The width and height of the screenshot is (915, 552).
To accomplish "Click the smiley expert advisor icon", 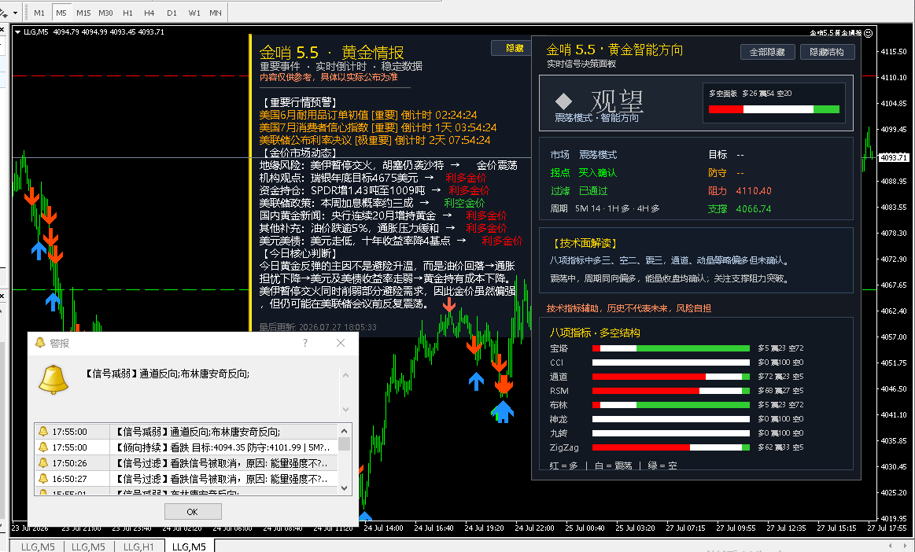I will [x=869, y=33].
